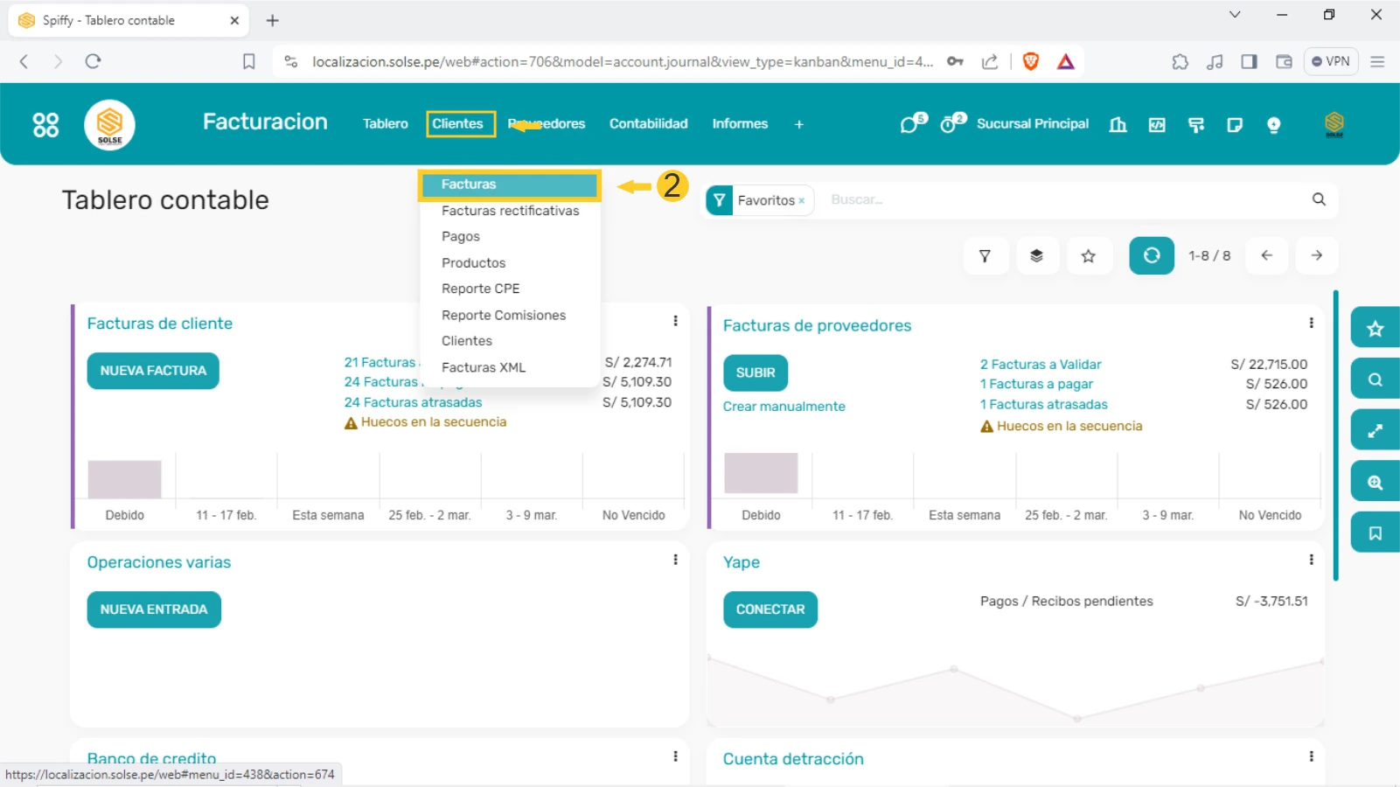Image resolution: width=1400 pixels, height=787 pixels.
Task: Click the group-by layers icon
Action: [x=1036, y=256]
